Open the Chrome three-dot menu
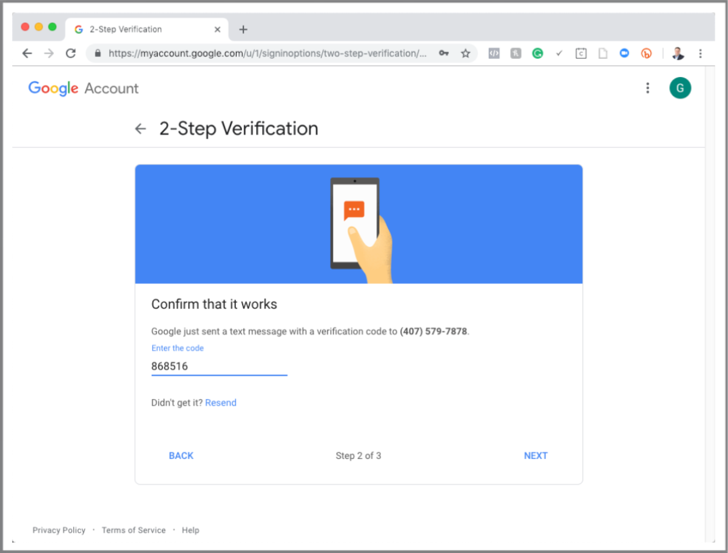Image resolution: width=728 pixels, height=553 pixels. 700,53
